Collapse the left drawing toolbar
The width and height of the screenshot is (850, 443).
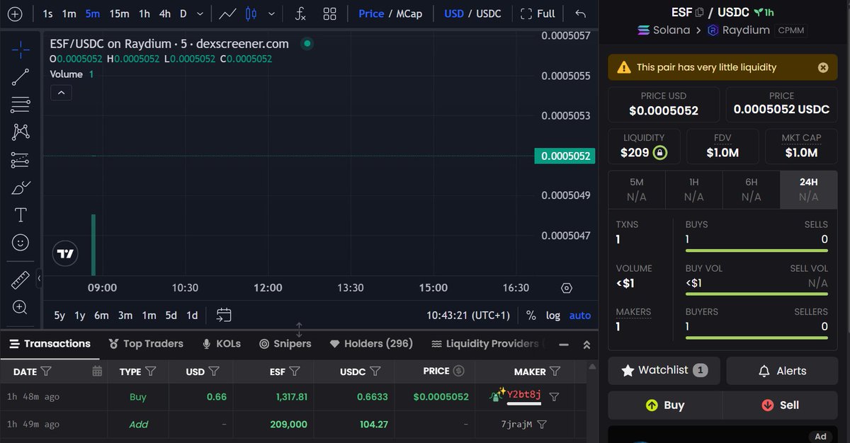(39, 279)
